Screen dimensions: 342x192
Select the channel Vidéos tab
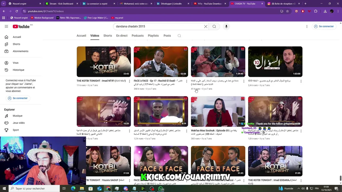click(x=95, y=36)
